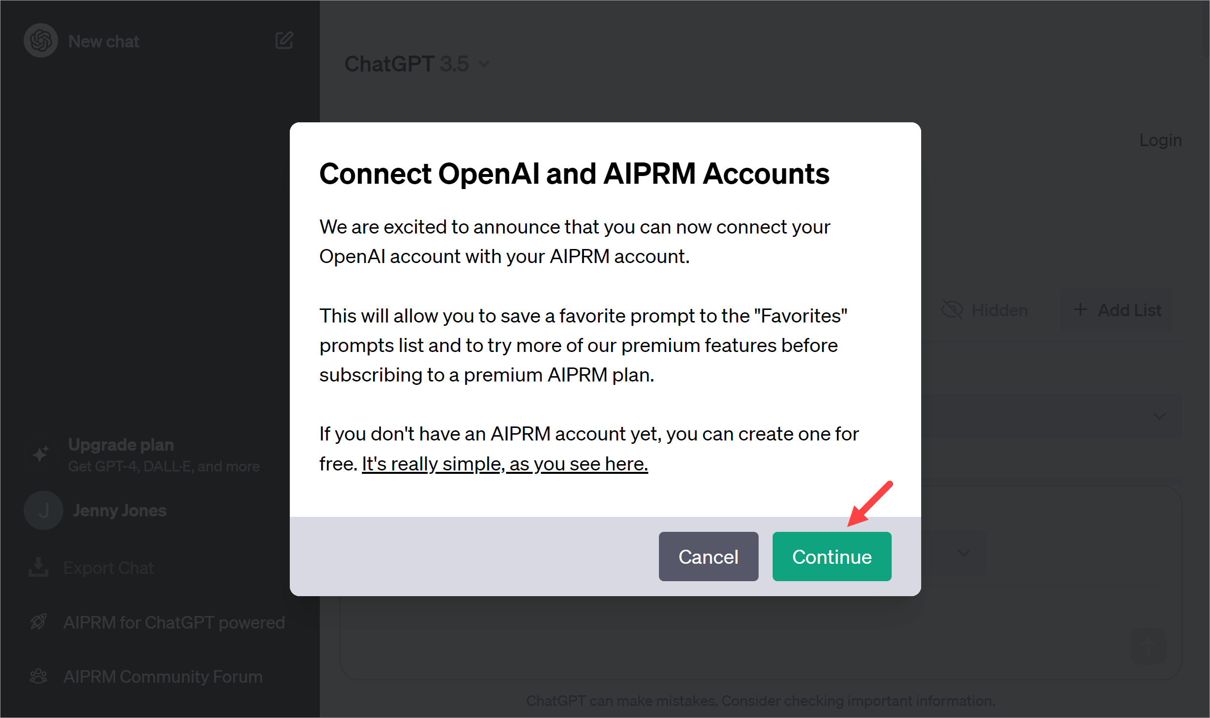This screenshot has height=718, width=1210.
Task: Expand the chevron on the right panel
Action: (1159, 416)
